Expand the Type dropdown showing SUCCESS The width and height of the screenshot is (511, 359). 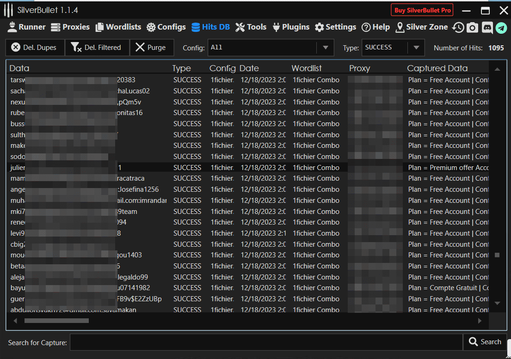pos(416,48)
